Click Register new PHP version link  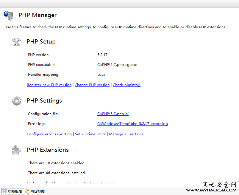pos(49,85)
